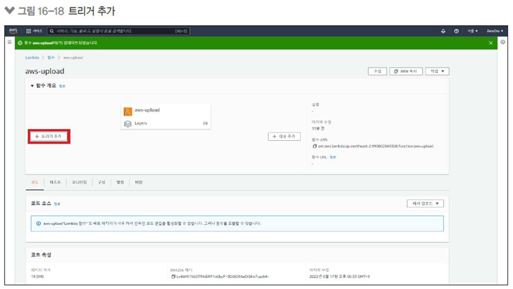Click the ARN 복사 button
513x289 pixels.
[406, 71]
